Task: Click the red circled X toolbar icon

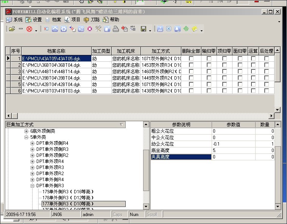Action: 29,29
